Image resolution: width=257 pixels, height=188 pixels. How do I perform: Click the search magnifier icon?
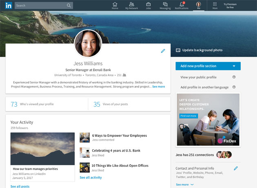click(x=69, y=6)
